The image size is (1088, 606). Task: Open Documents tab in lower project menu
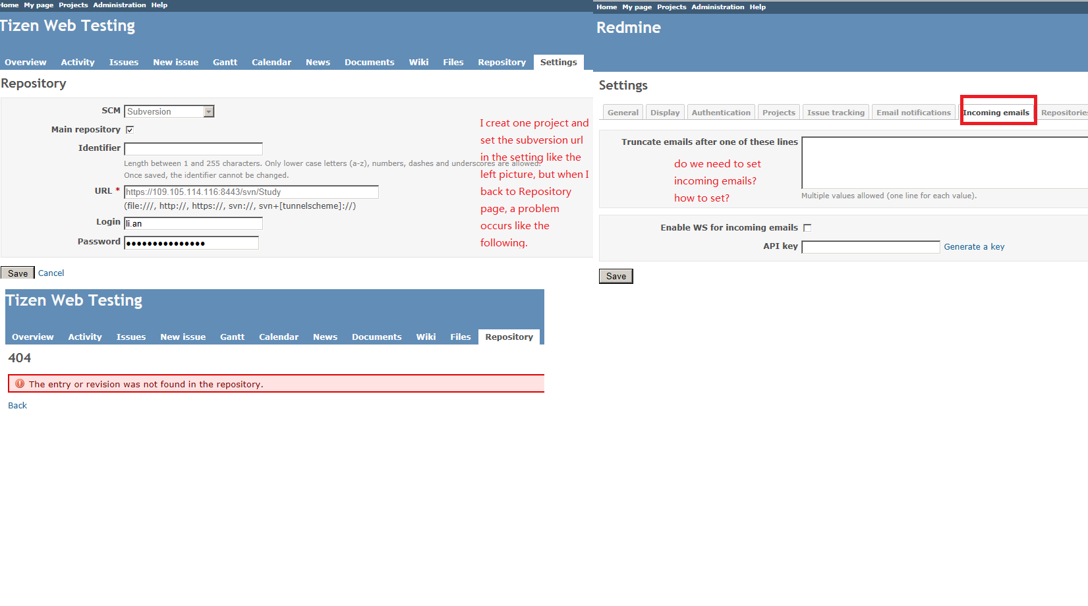coord(376,337)
